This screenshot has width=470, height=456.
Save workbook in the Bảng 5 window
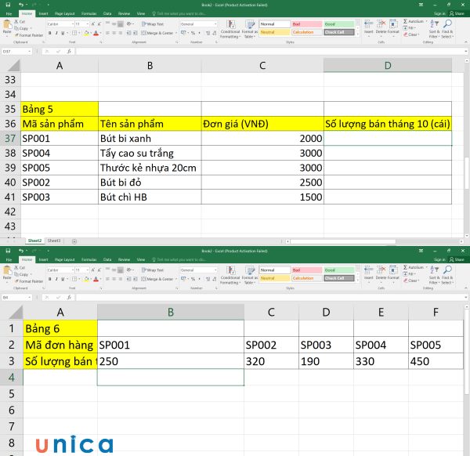(x=8, y=5)
